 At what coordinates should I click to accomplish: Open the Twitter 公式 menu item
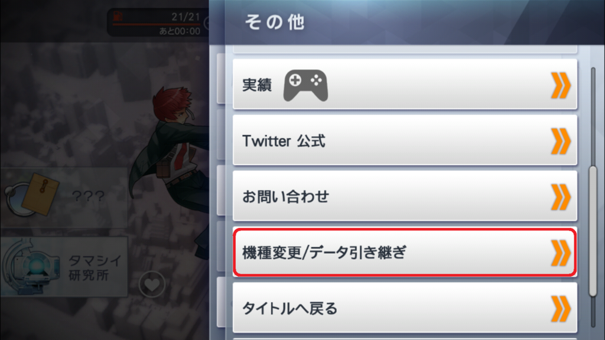coord(405,140)
